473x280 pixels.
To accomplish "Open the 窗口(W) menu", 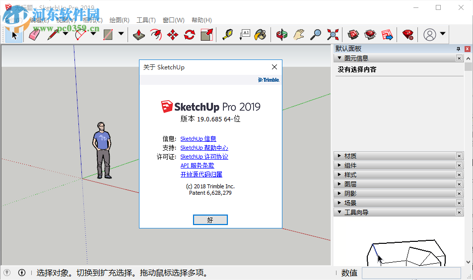I will (173, 20).
